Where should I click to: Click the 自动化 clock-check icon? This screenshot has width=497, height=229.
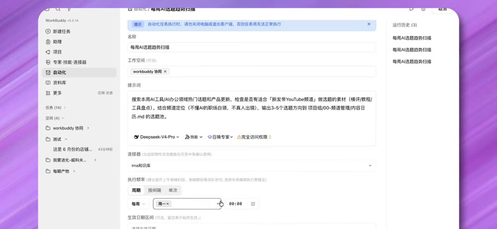point(48,73)
